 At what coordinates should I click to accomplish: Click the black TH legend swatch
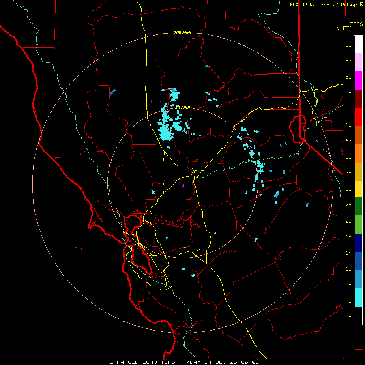(358, 316)
